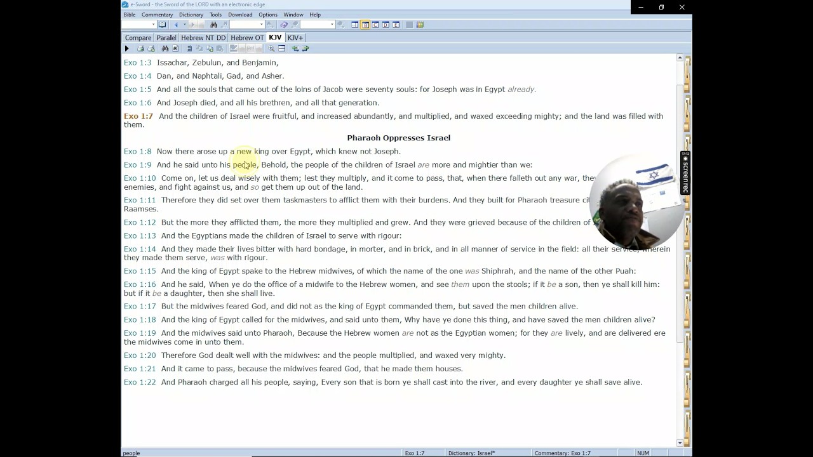Click the purple dictionary lookup book icon
Viewport: 813px width, 457px height.
pos(284,25)
